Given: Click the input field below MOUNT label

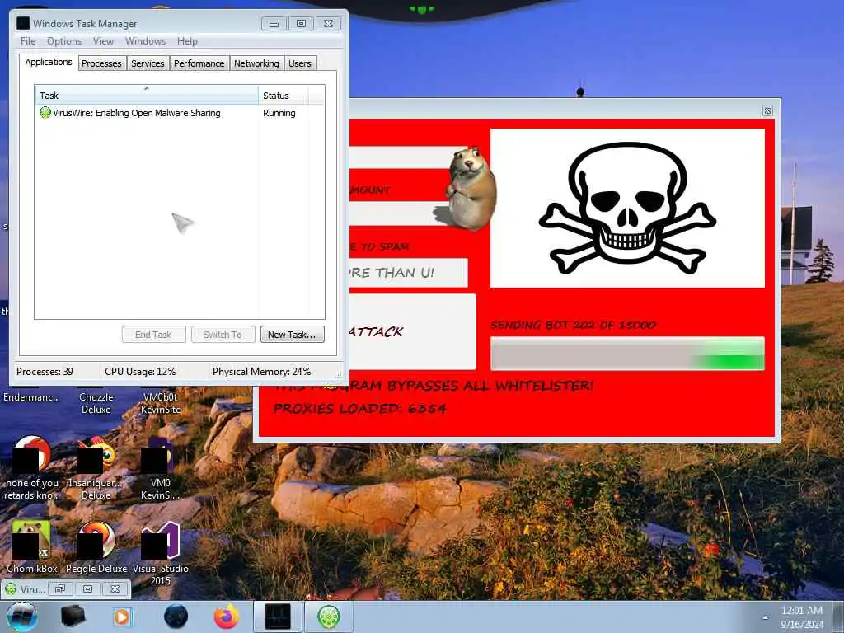Looking at the screenshot, I should (x=401, y=213).
